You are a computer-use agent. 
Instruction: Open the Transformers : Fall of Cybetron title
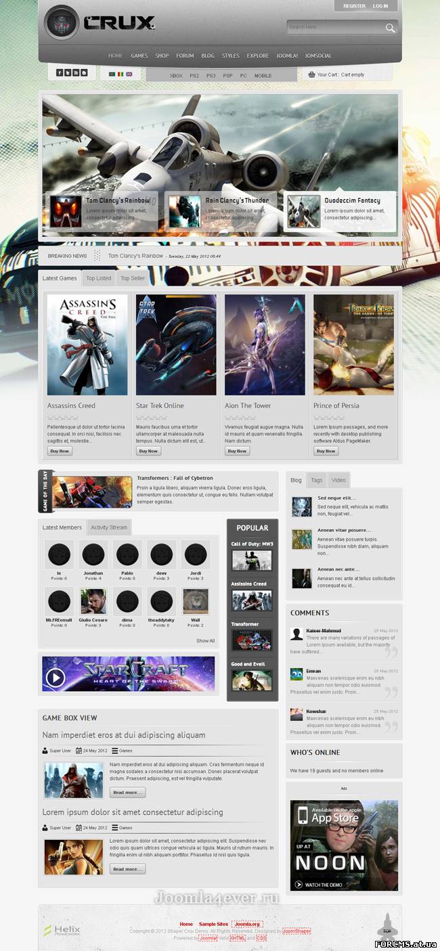point(175,478)
